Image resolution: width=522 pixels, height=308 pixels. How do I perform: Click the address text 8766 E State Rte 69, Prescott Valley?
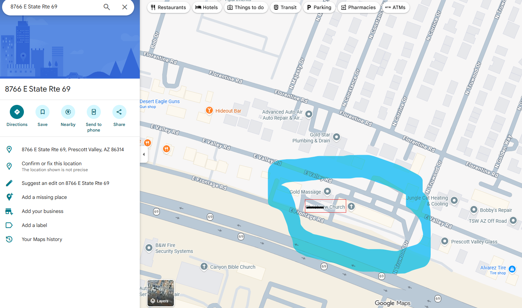tap(73, 149)
